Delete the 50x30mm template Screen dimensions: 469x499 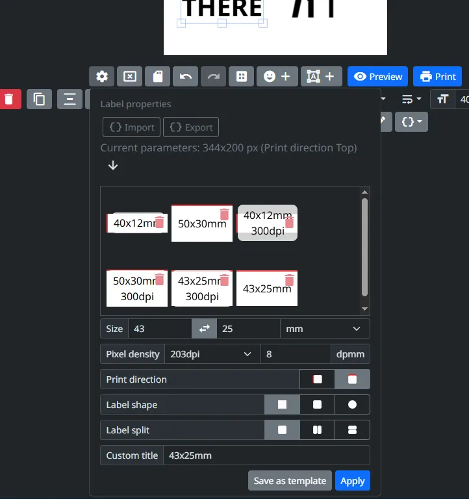(224, 214)
